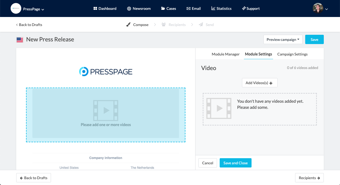This screenshot has width=340, height=185.
Task: Select the Send step
Action: click(206, 25)
